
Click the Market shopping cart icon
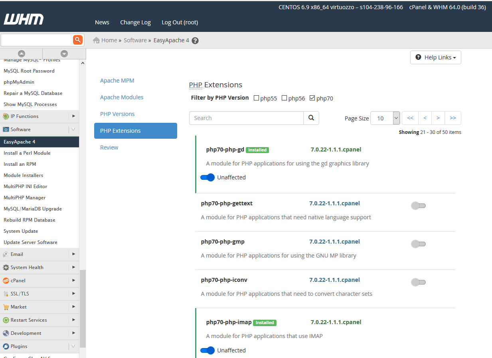pyautogui.click(x=6, y=307)
